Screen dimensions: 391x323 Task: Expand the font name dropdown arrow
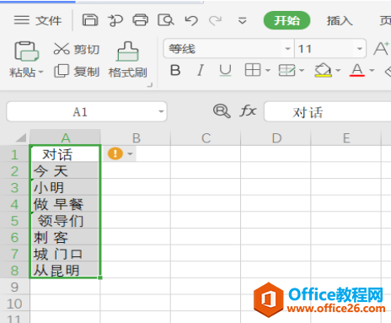(287, 49)
